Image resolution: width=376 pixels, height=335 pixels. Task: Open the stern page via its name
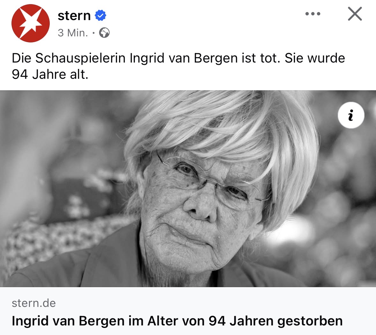click(74, 16)
